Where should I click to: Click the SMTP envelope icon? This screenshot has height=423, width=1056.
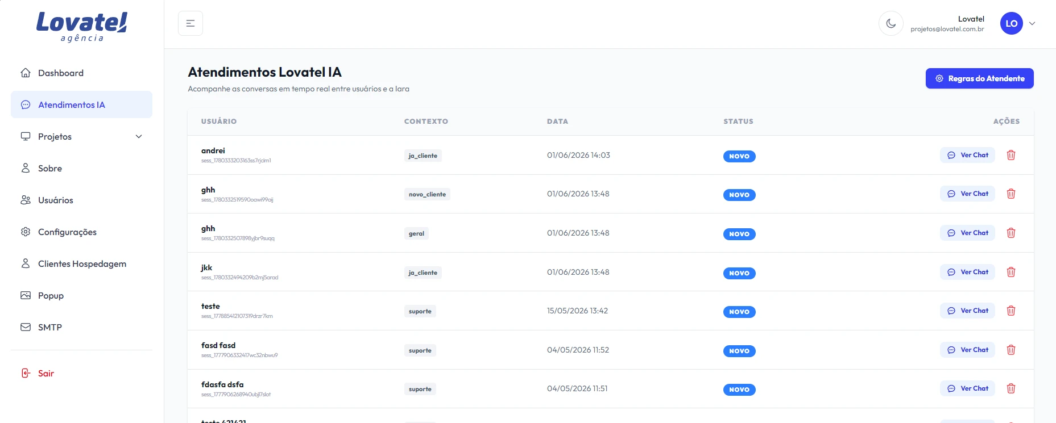pyautogui.click(x=26, y=327)
